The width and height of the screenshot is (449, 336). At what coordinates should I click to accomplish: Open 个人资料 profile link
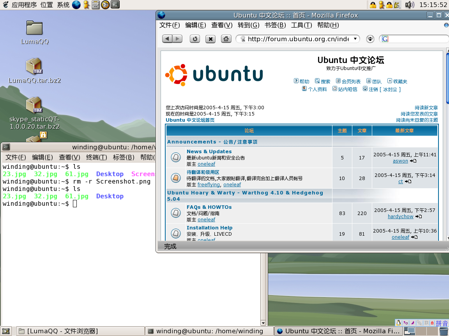point(314,89)
